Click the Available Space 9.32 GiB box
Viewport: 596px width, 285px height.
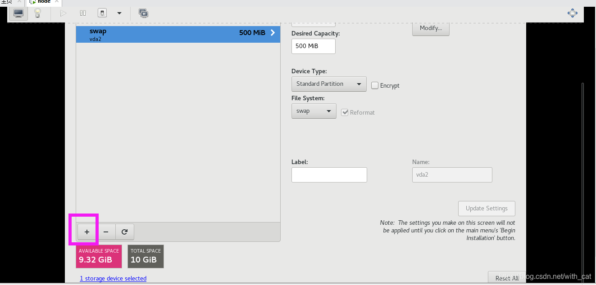99,256
